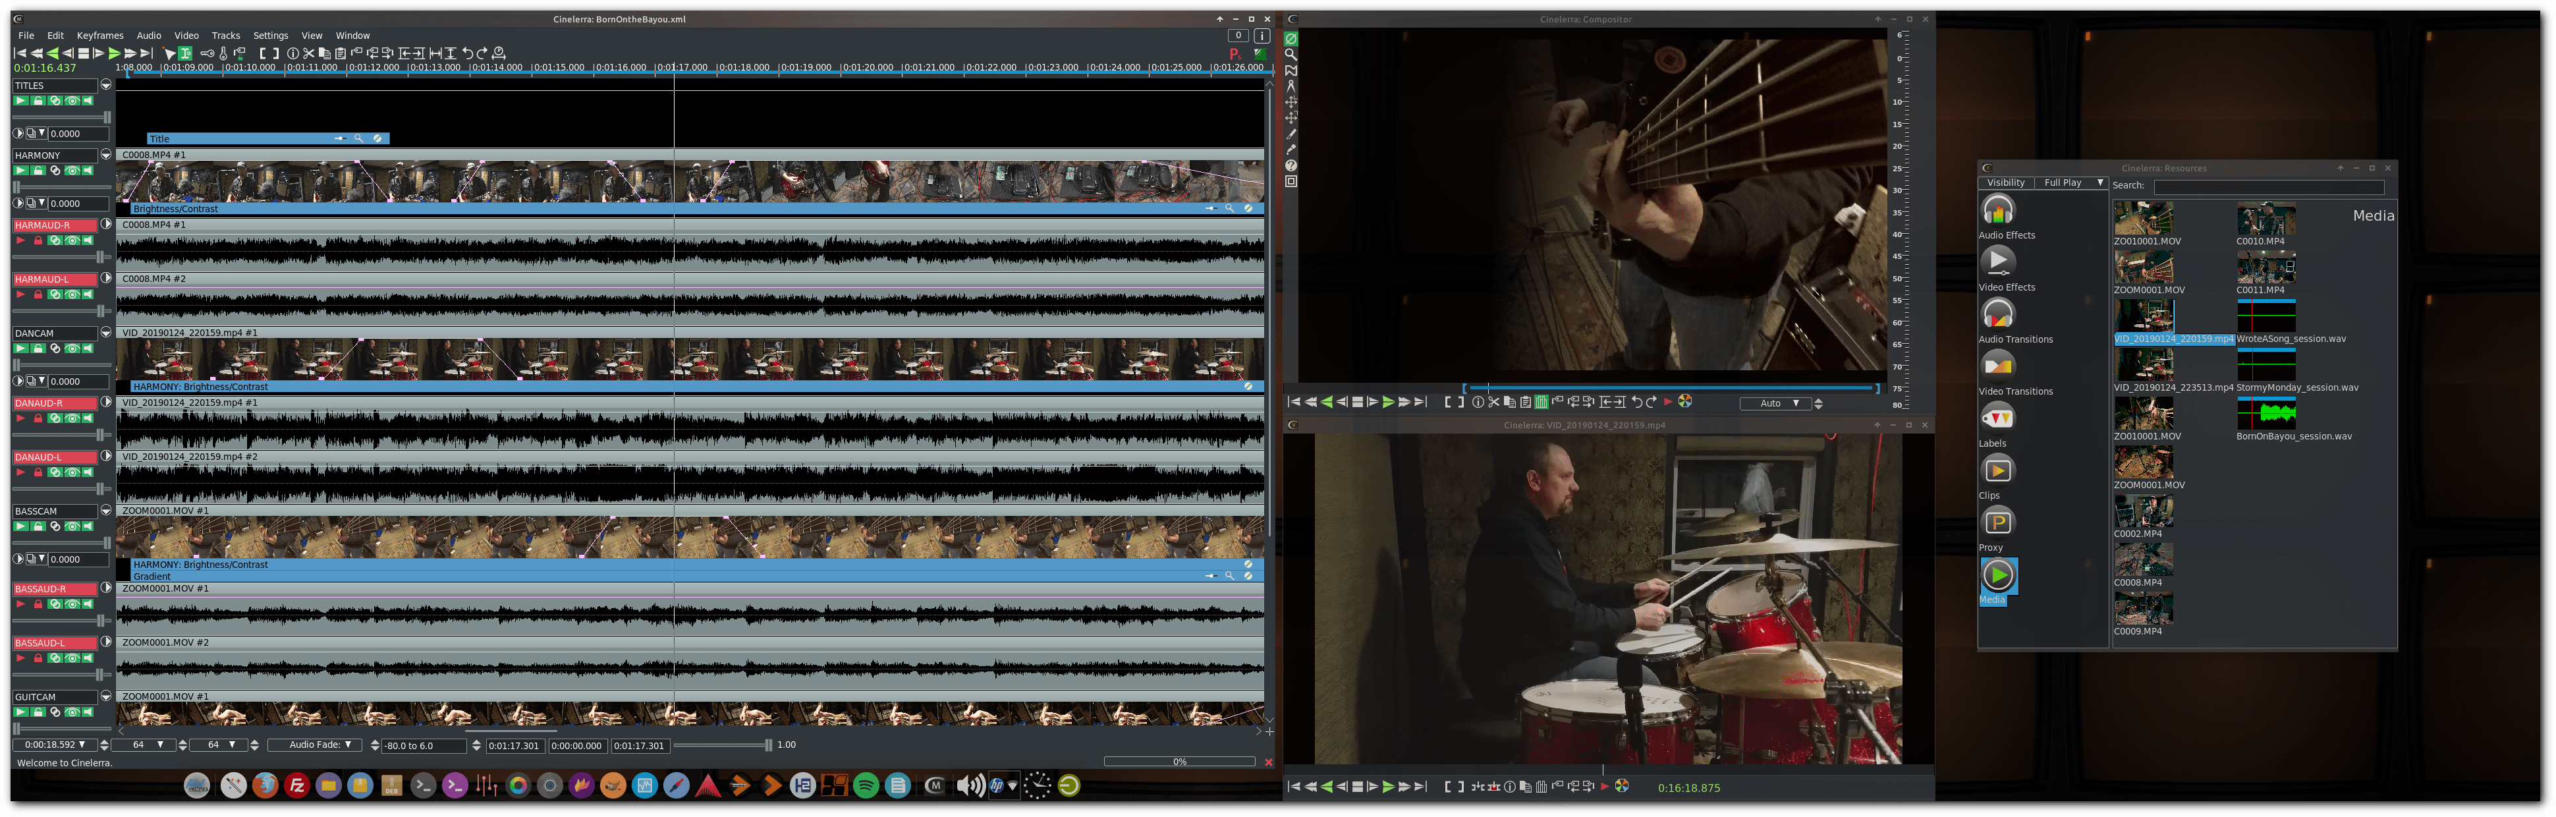Click the Undo icon in main toolbar
This screenshot has height=817, width=2556.
click(x=467, y=53)
